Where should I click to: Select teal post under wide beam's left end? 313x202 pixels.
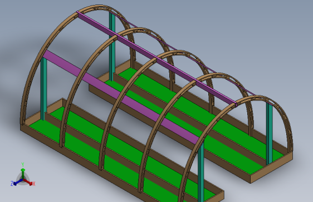pos(43,89)
